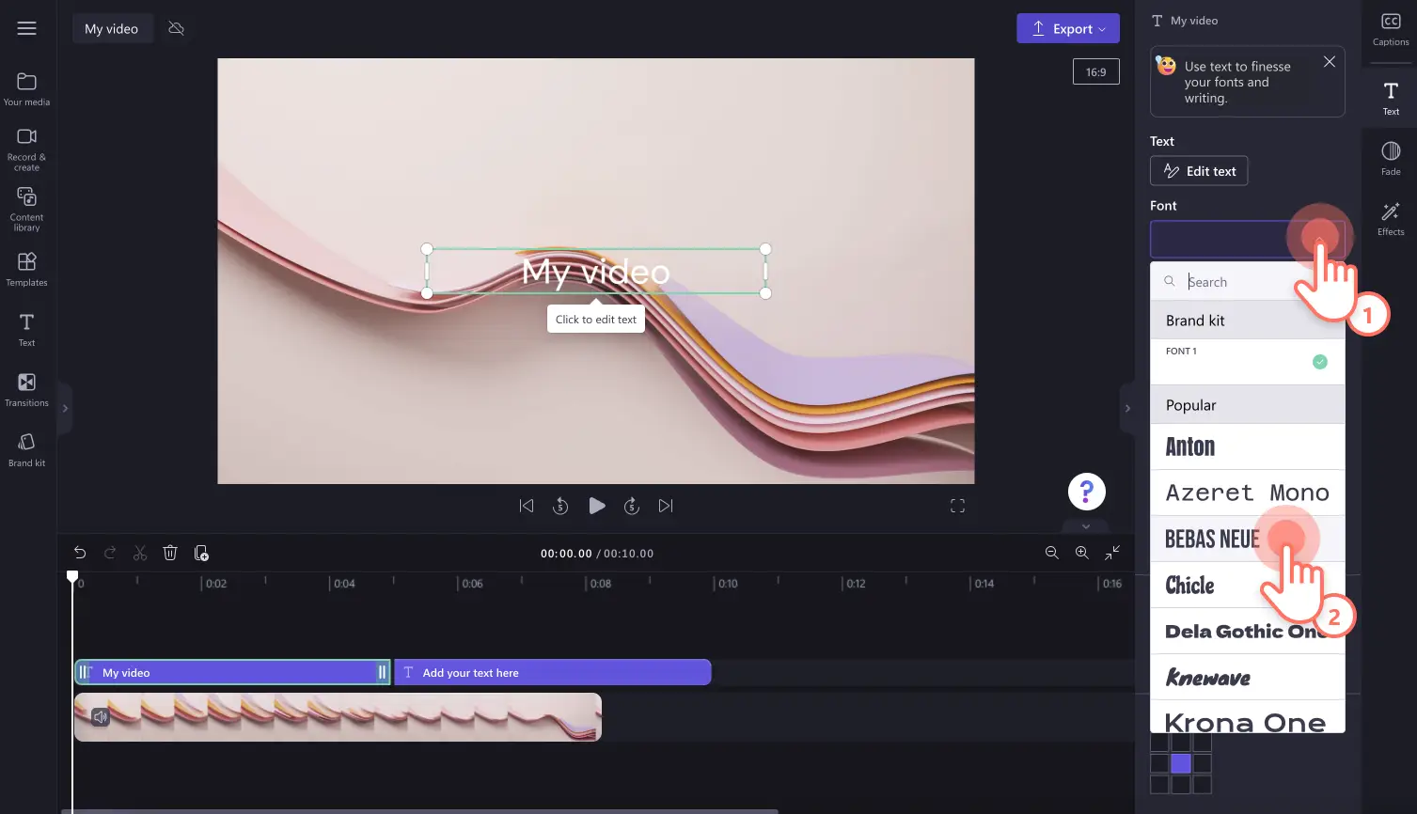Open the Captions panel

pyautogui.click(x=1390, y=29)
